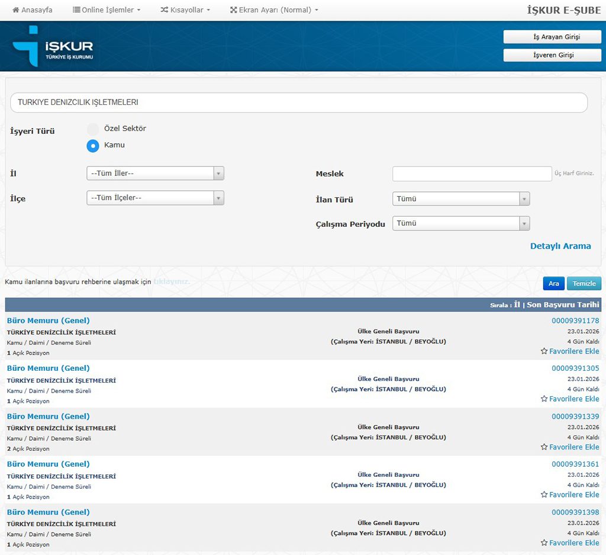The width and height of the screenshot is (606, 555).
Task: Click the star icon for listing 00009391178
Action: pyautogui.click(x=544, y=351)
